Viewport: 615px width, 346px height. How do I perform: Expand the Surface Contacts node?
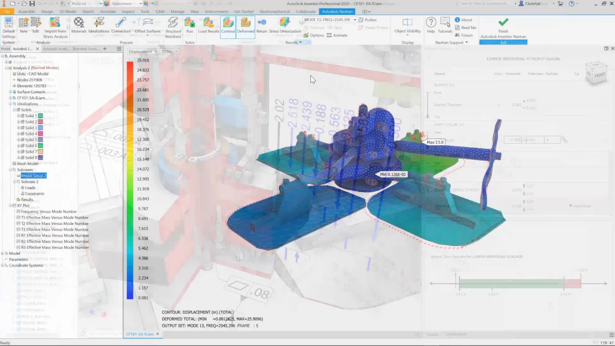(11, 92)
